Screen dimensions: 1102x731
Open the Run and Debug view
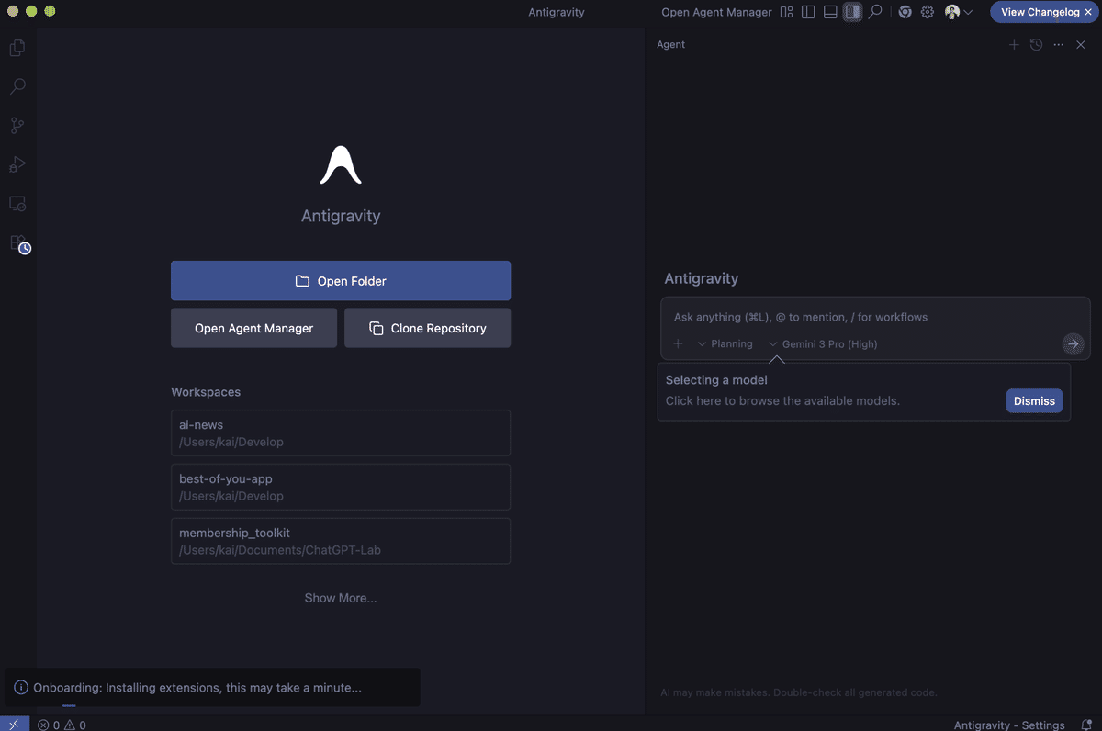point(17,164)
